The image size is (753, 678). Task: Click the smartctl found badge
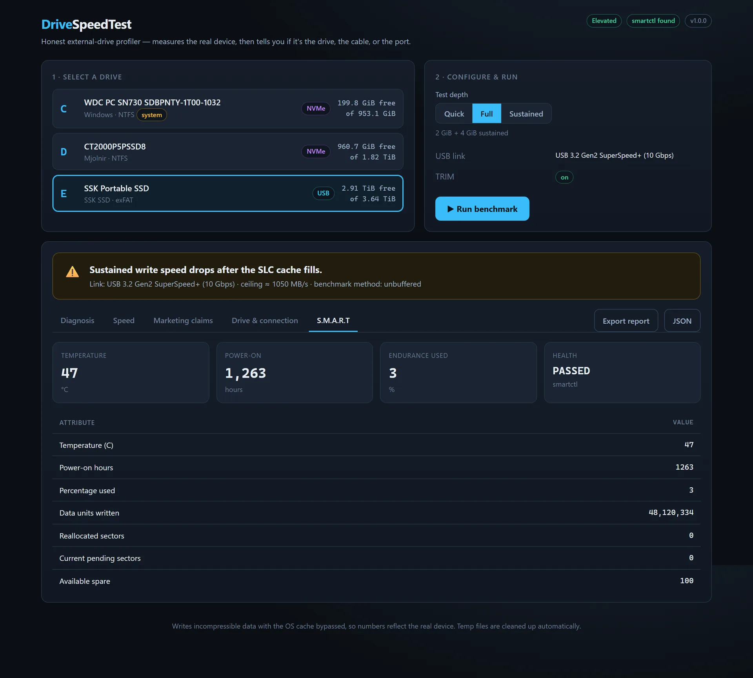coord(653,21)
